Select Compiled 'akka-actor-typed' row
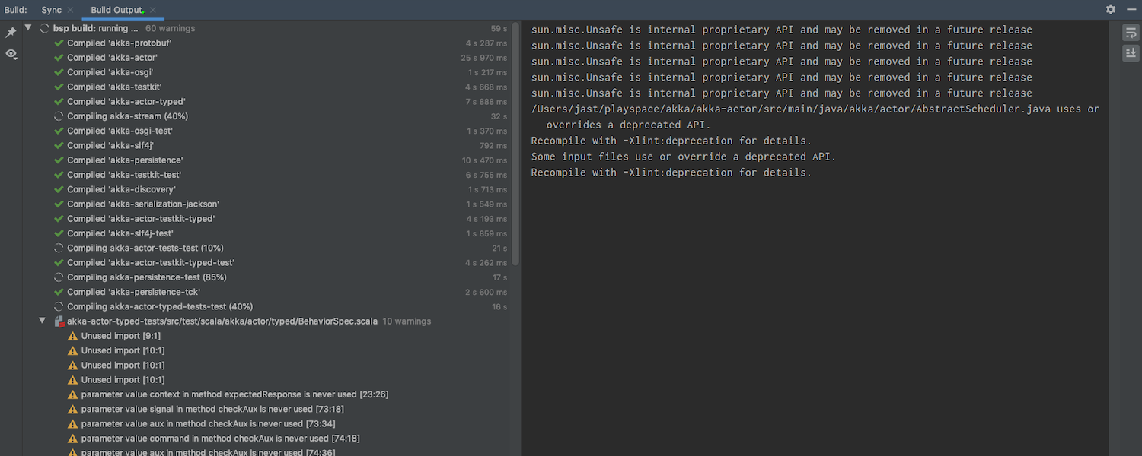The image size is (1142, 456). 266,101
